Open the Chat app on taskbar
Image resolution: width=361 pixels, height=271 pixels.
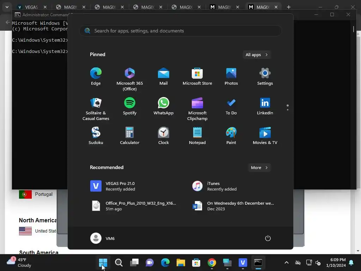click(149, 263)
